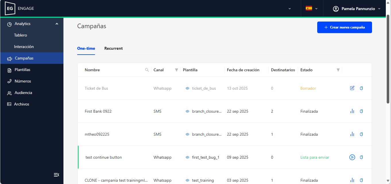Viewport: 391px width, 184px height.
Task: Open Plantillas in the sidebar
Action: [x=22, y=70]
